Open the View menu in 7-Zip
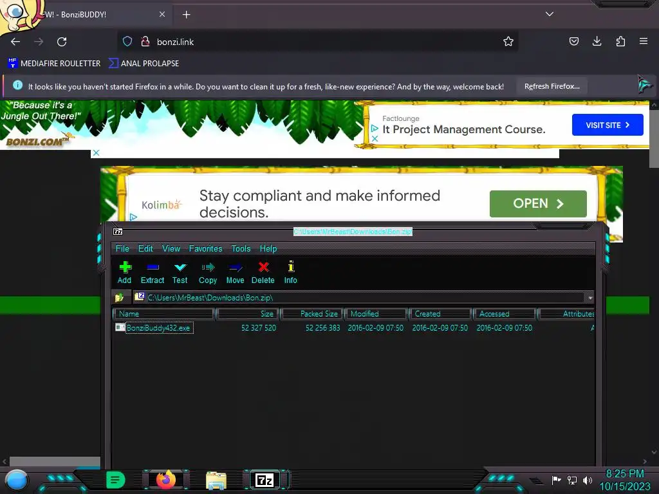This screenshot has width=659, height=494. pyautogui.click(x=171, y=249)
